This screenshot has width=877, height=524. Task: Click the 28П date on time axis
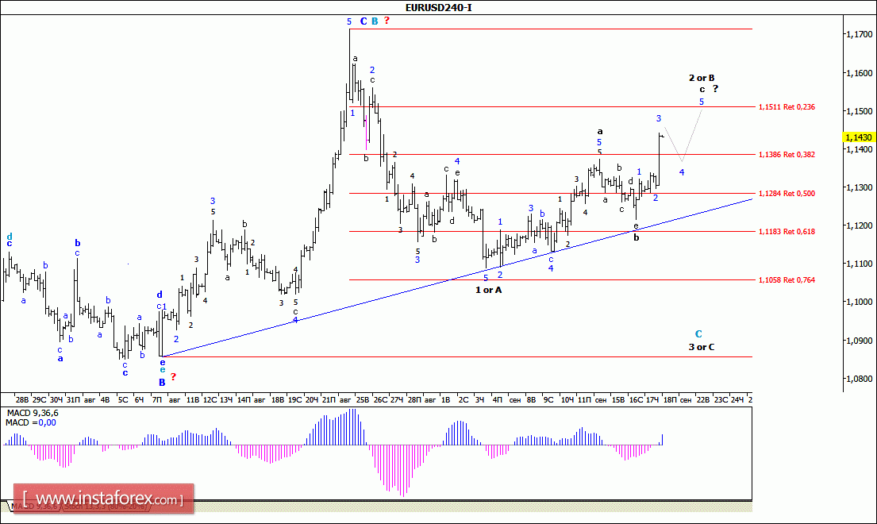pyautogui.click(x=413, y=400)
